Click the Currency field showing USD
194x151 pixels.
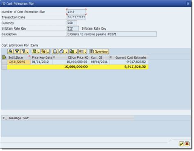(x=72, y=23)
